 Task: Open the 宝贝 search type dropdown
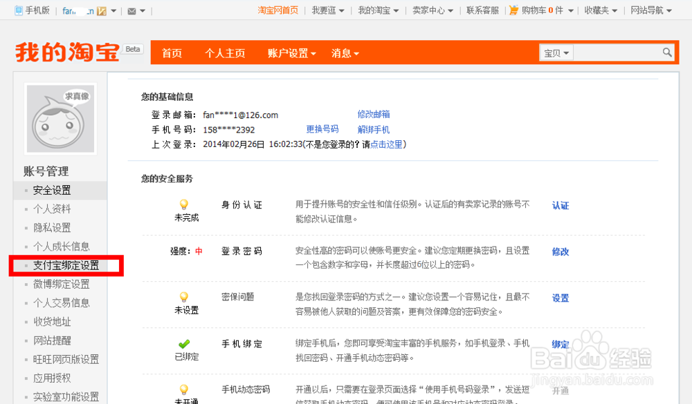pos(556,53)
